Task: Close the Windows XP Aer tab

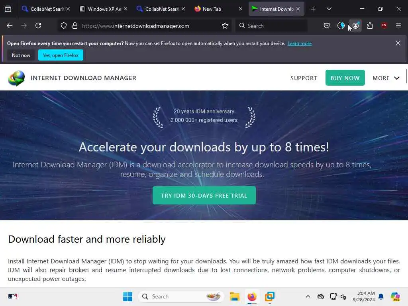Action: coord(126,9)
